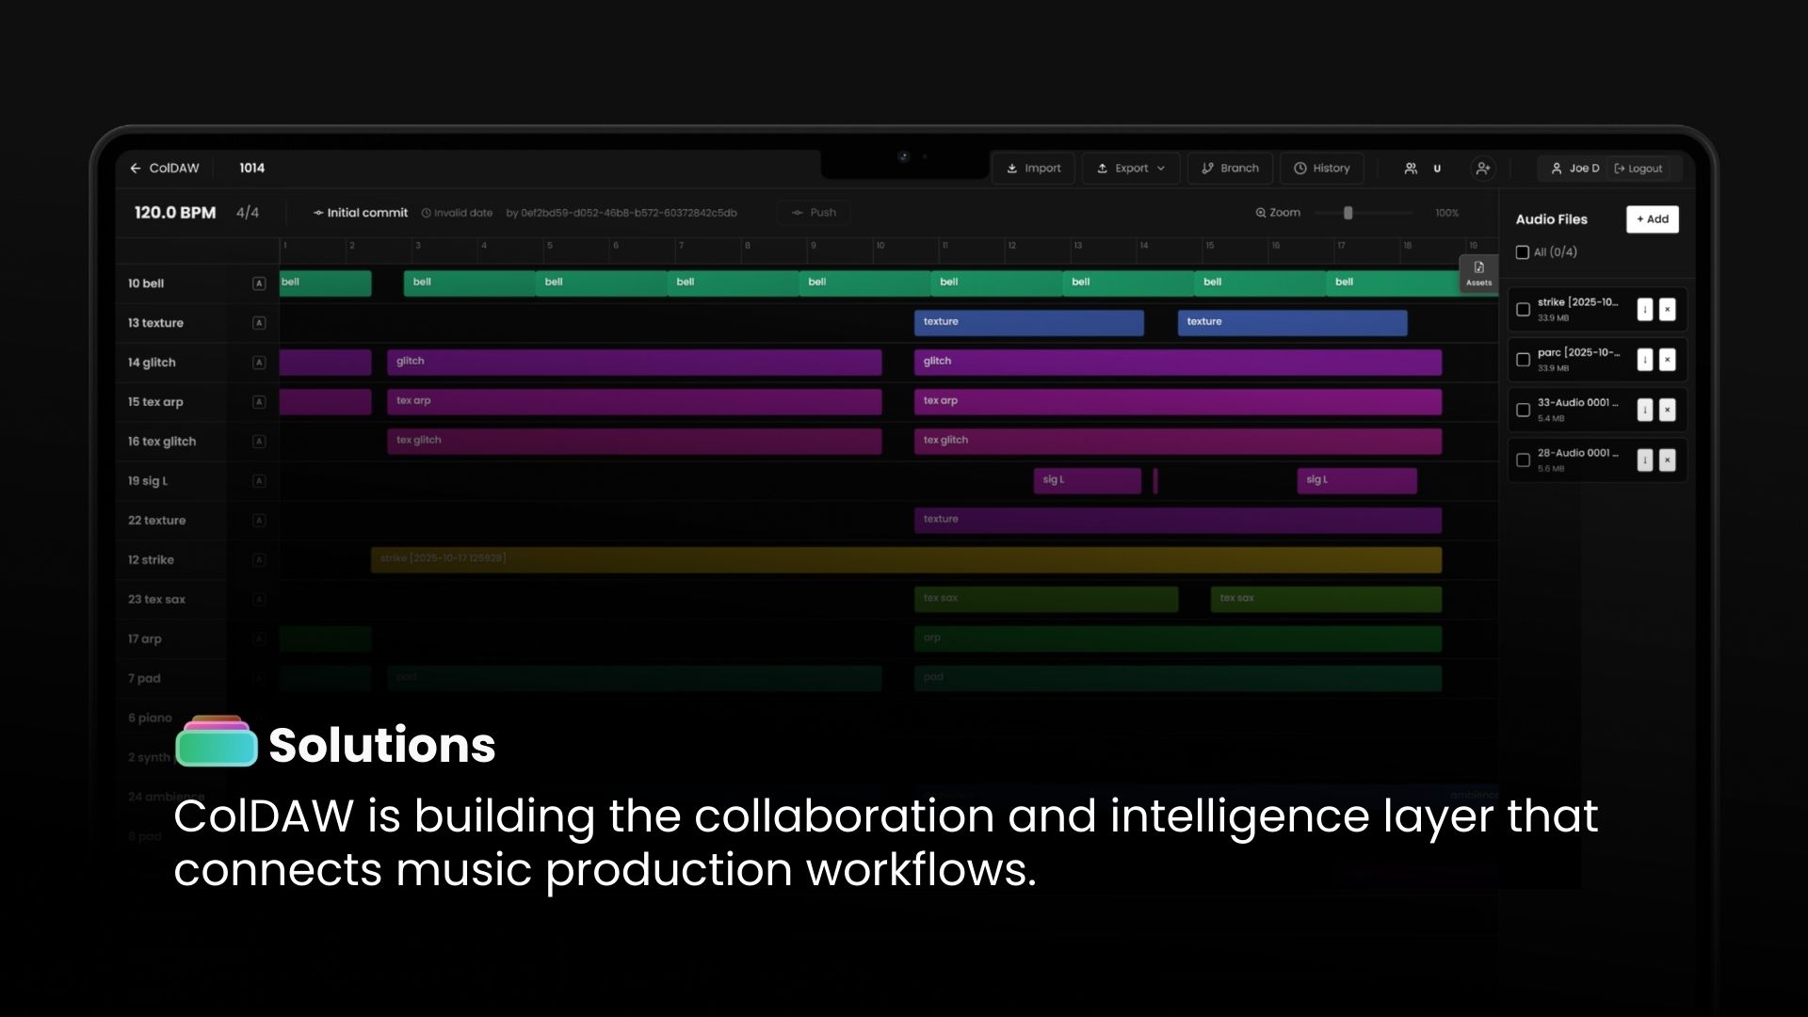Select the 13 texture track name
Screen dimensions: 1808x1017
pos(156,323)
